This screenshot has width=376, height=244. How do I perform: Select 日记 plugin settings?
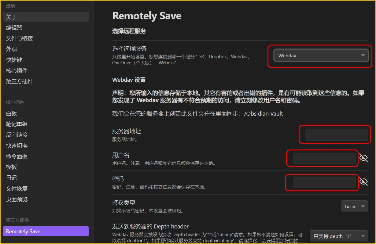tap(46, 178)
